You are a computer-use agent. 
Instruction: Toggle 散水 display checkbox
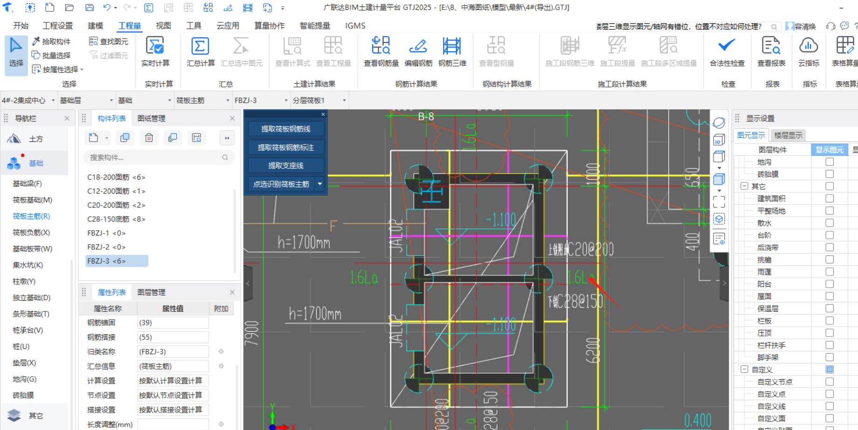pos(830,222)
